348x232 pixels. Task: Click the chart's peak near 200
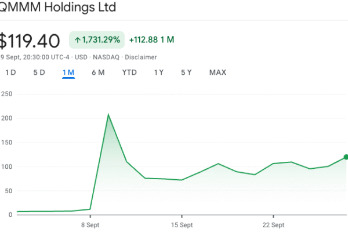click(108, 115)
